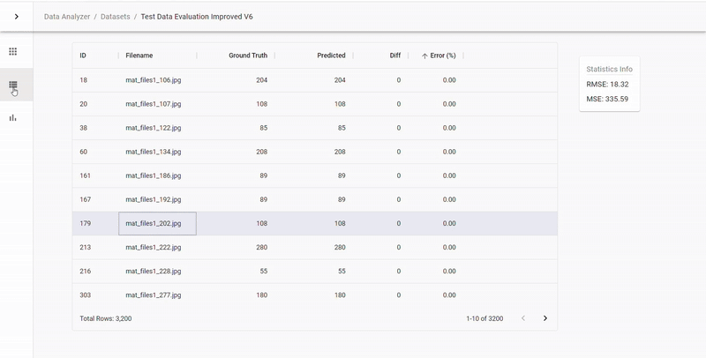Select the mat_files1_192.jpg filename cell
The width and height of the screenshot is (706, 358).
(x=158, y=199)
